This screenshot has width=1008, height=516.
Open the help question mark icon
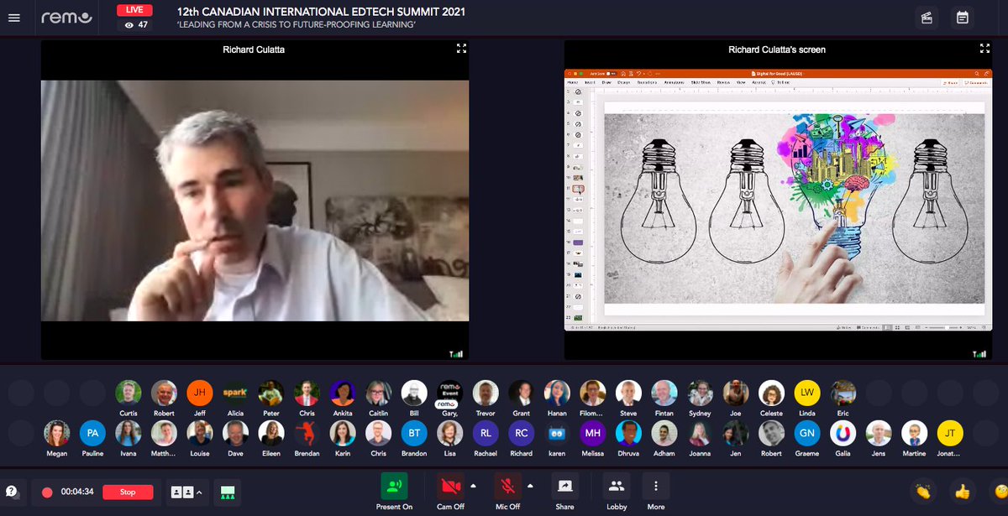pyautogui.click(x=12, y=492)
